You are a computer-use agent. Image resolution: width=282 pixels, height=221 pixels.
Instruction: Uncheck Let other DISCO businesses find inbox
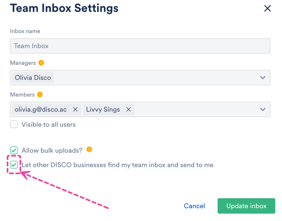pos(14,165)
